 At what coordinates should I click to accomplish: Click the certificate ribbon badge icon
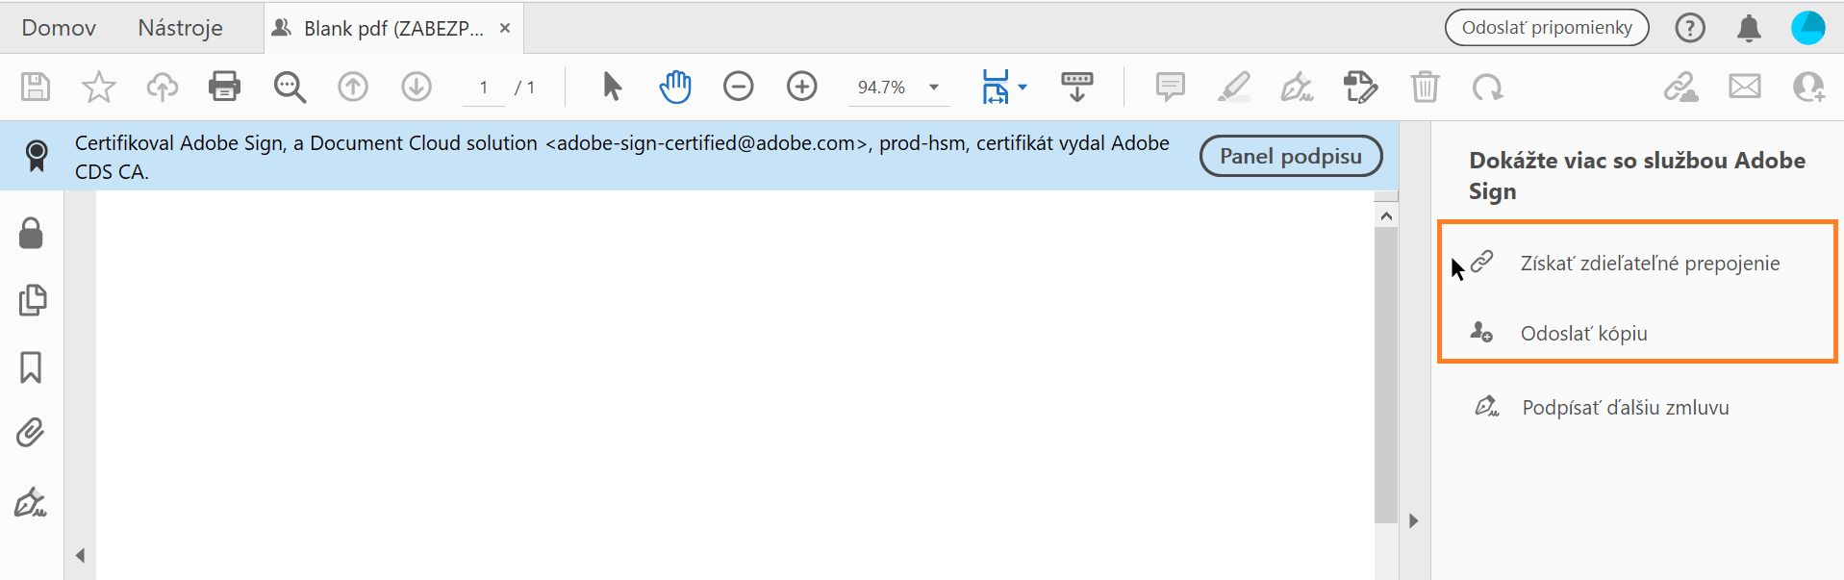pyautogui.click(x=37, y=156)
